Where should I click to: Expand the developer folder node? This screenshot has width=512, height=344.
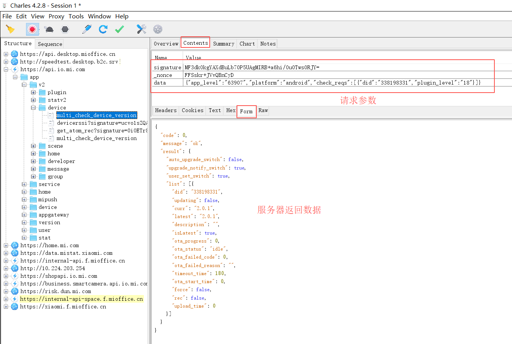click(33, 161)
